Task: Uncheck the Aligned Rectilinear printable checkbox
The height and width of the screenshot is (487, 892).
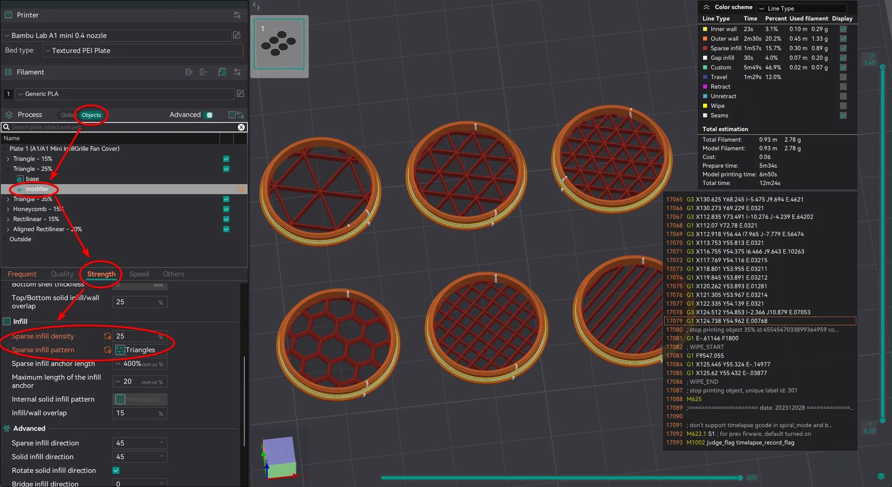Action: pos(226,229)
